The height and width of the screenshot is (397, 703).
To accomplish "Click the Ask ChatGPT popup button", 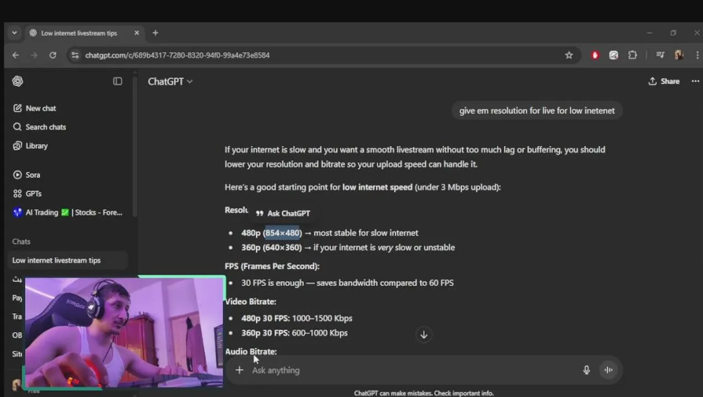I will click(283, 213).
